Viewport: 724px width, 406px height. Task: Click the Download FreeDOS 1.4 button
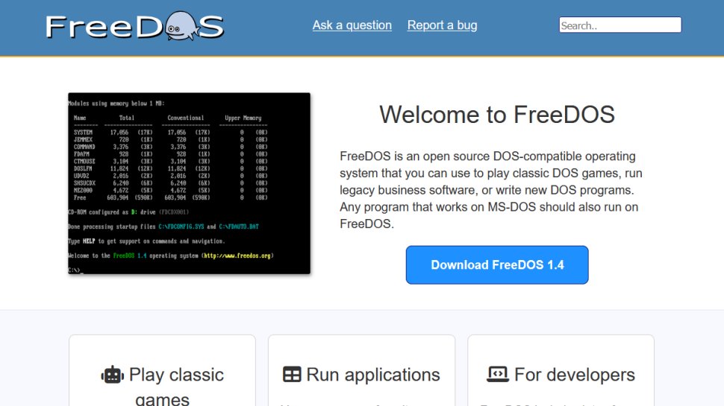[x=497, y=265]
